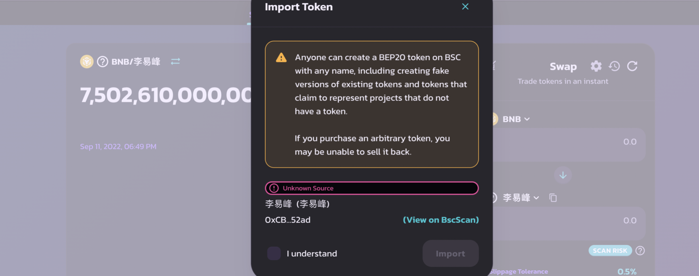Close the Import Token dialog
The image size is (699, 276).
pos(465,7)
